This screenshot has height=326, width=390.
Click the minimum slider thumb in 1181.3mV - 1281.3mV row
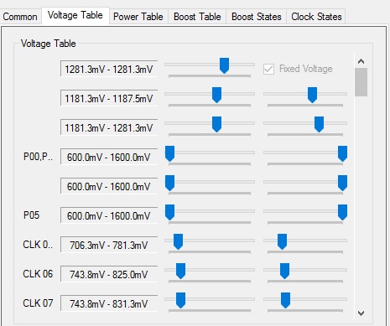coord(216,125)
